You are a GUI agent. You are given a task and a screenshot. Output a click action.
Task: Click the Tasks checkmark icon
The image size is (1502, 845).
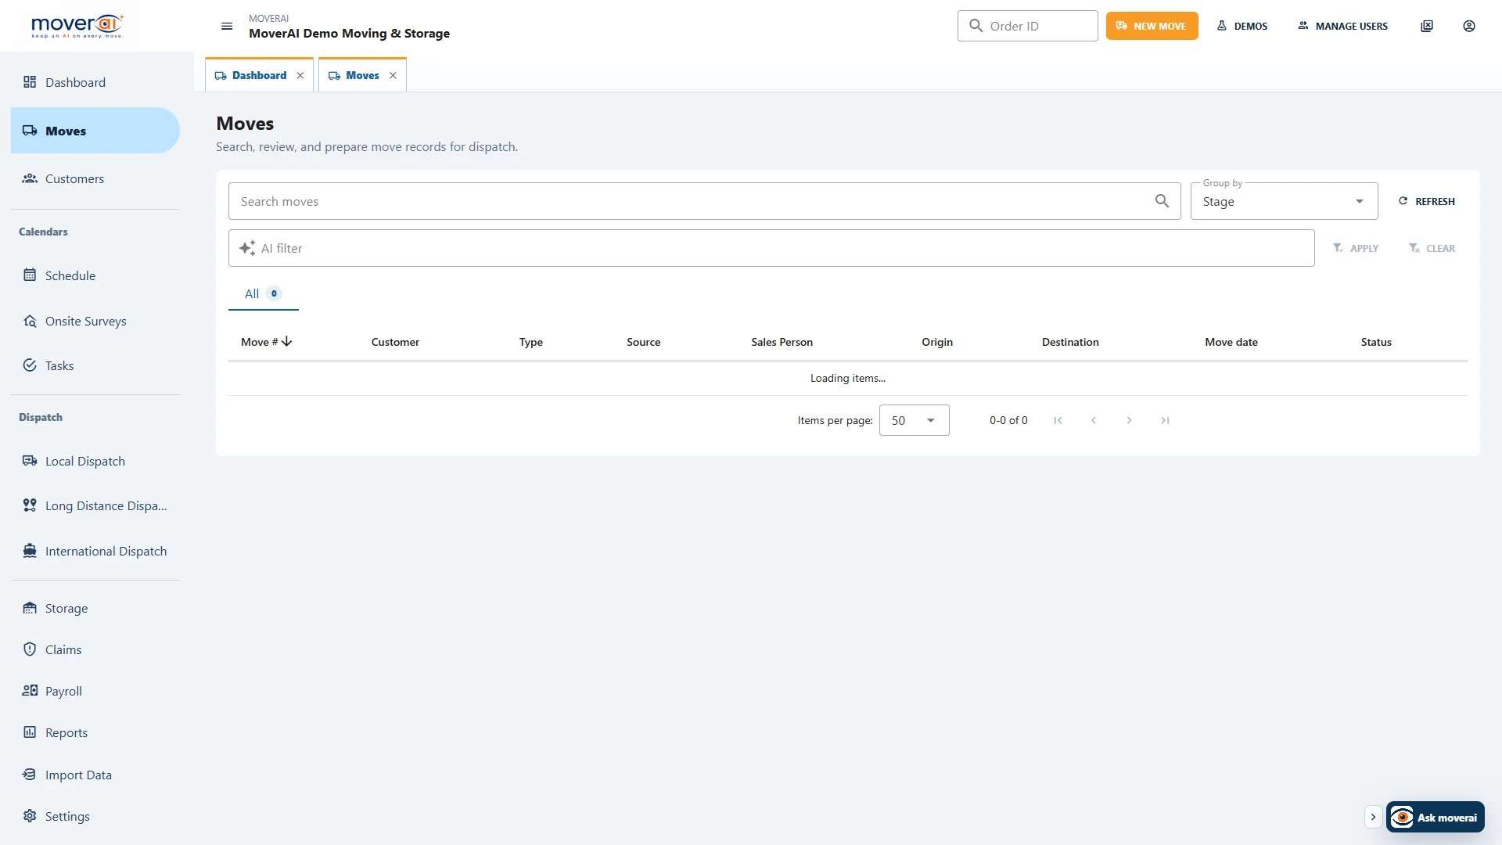[x=30, y=365]
